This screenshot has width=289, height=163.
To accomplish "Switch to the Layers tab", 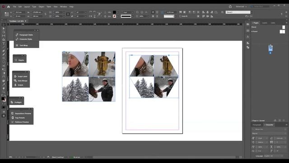I will click(x=265, y=23).
